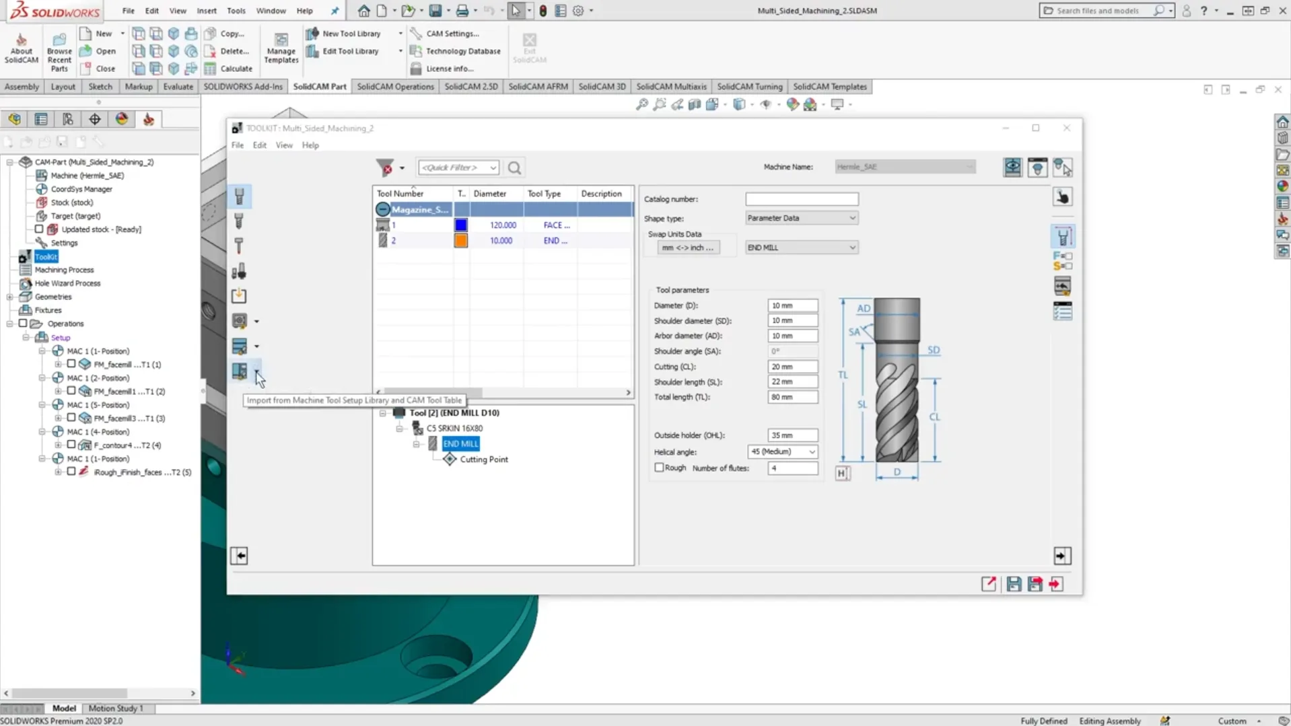
Task: Click the orange color swatch for tool 2
Action: [460, 241]
